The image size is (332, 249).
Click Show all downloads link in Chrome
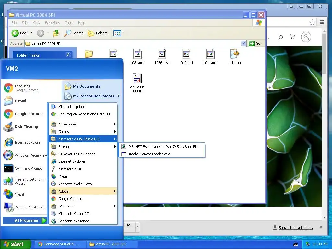pos(296,227)
